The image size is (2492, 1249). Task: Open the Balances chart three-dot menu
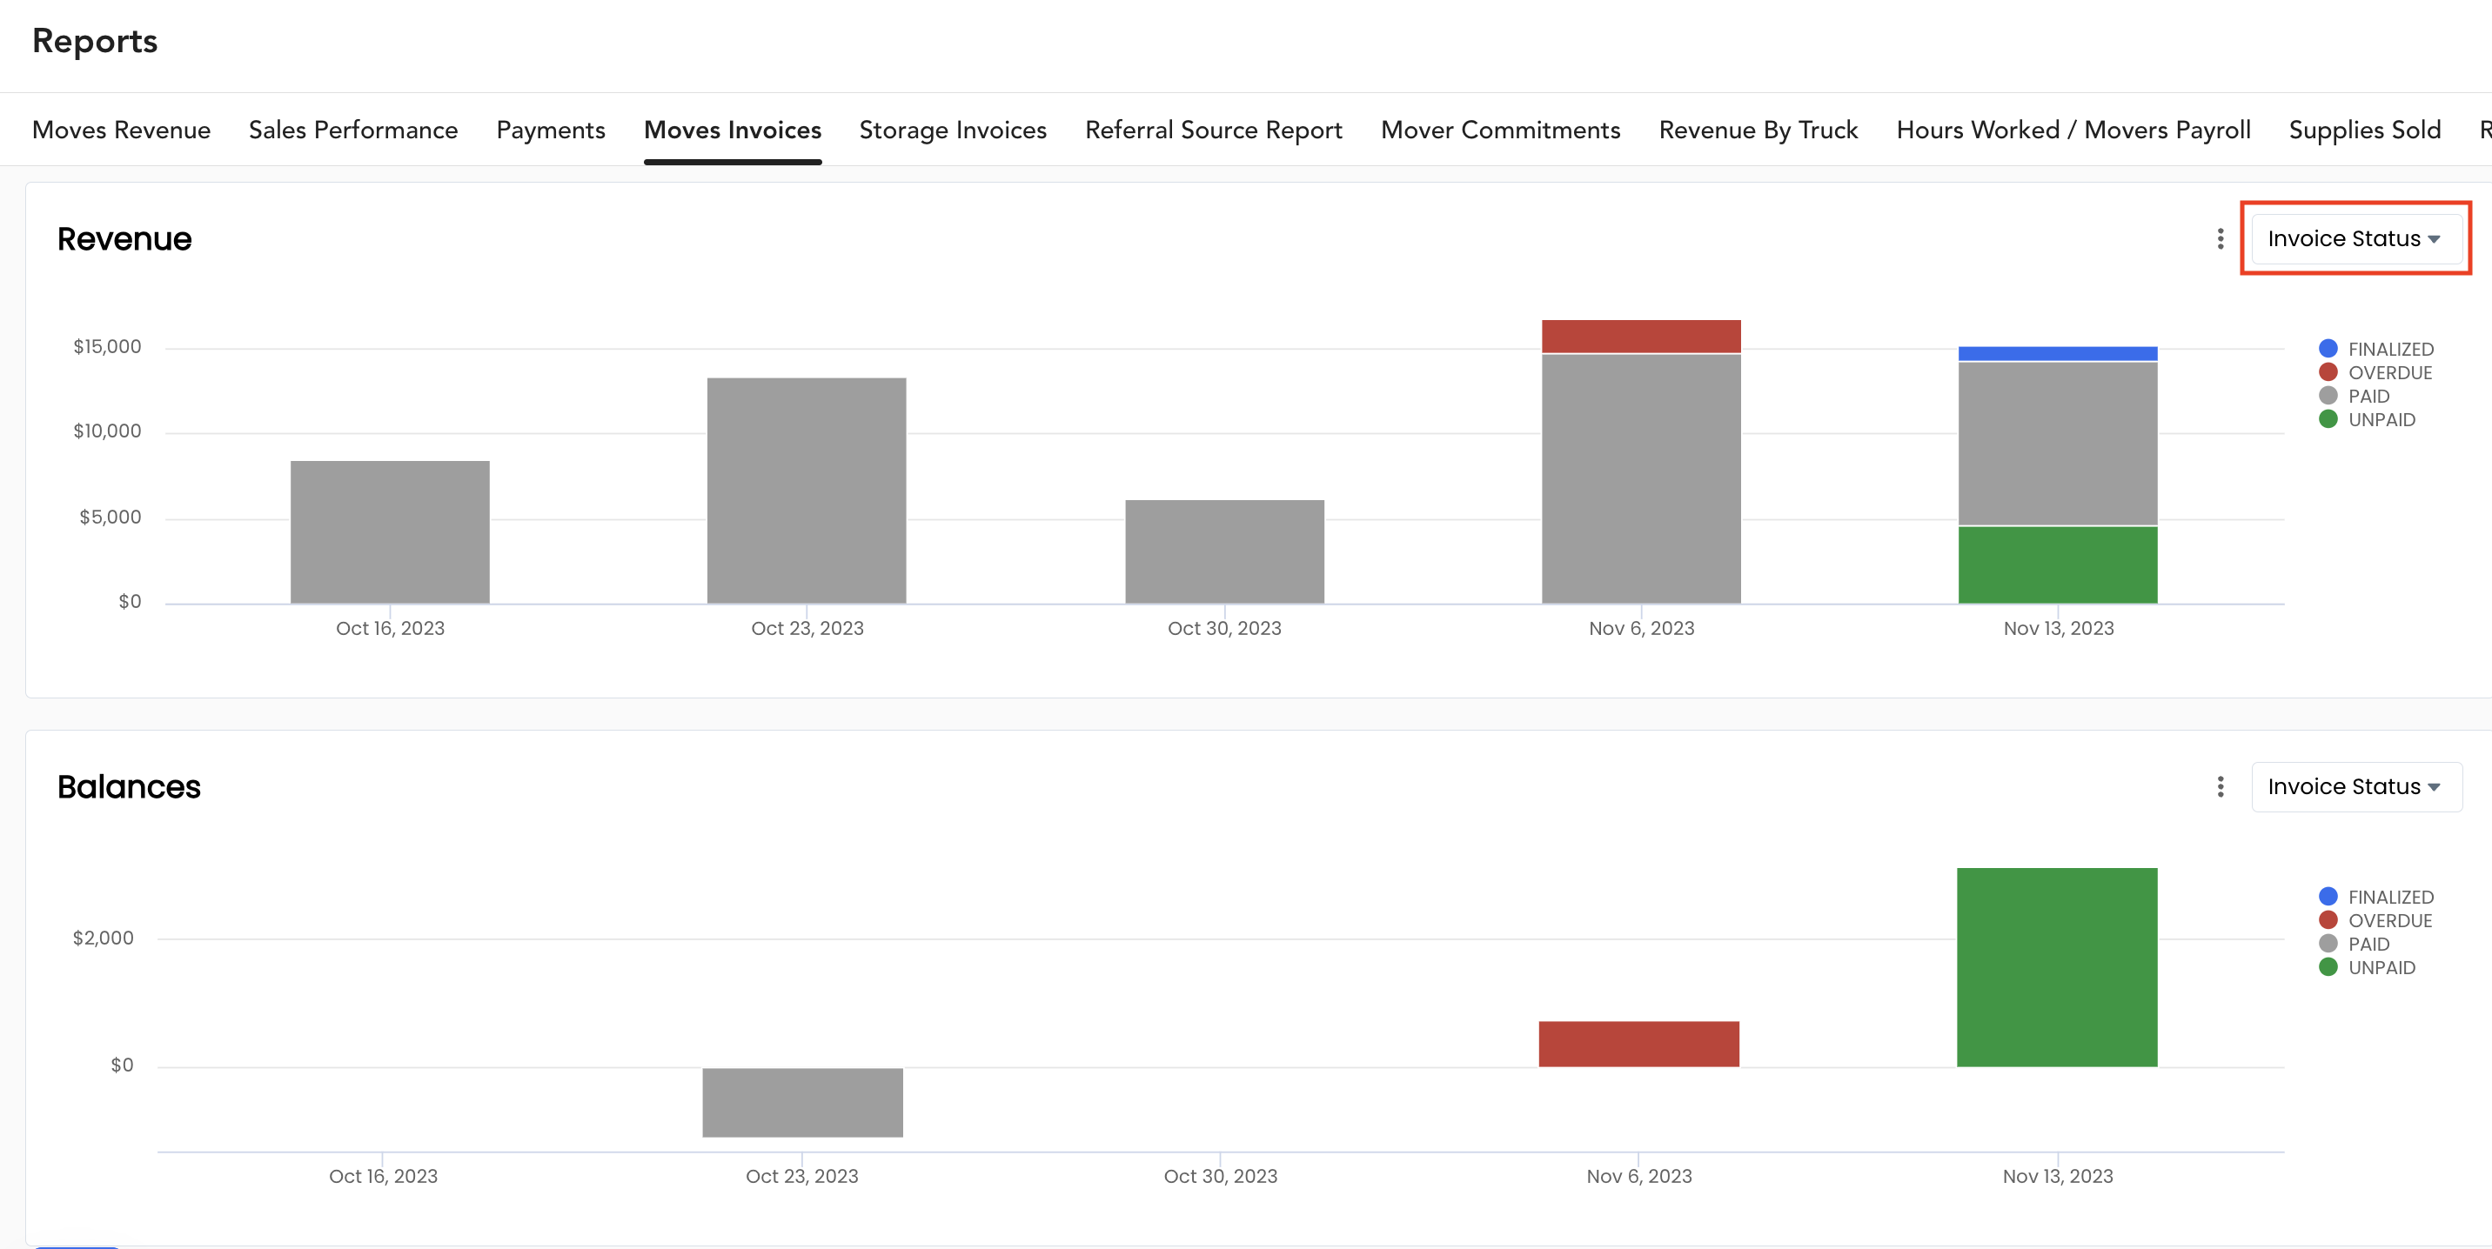(x=2221, y=787)
